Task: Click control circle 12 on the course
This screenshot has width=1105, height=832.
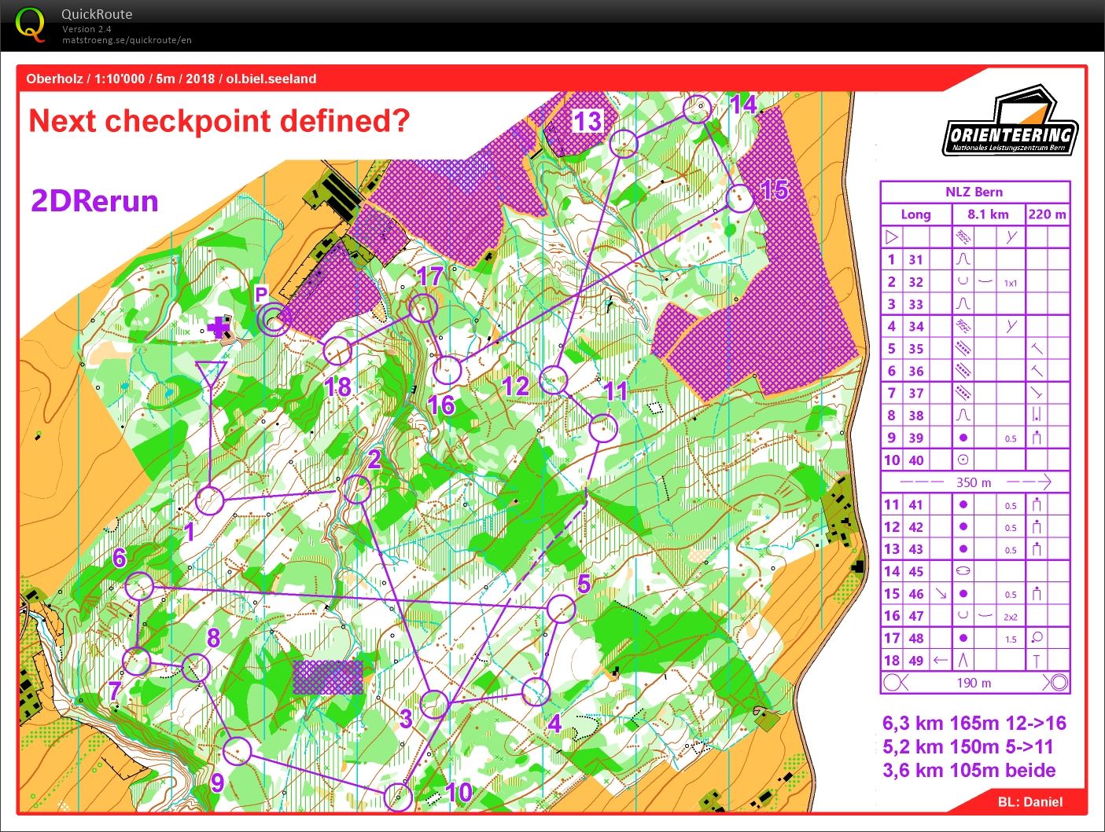Action: click(554, 379)
